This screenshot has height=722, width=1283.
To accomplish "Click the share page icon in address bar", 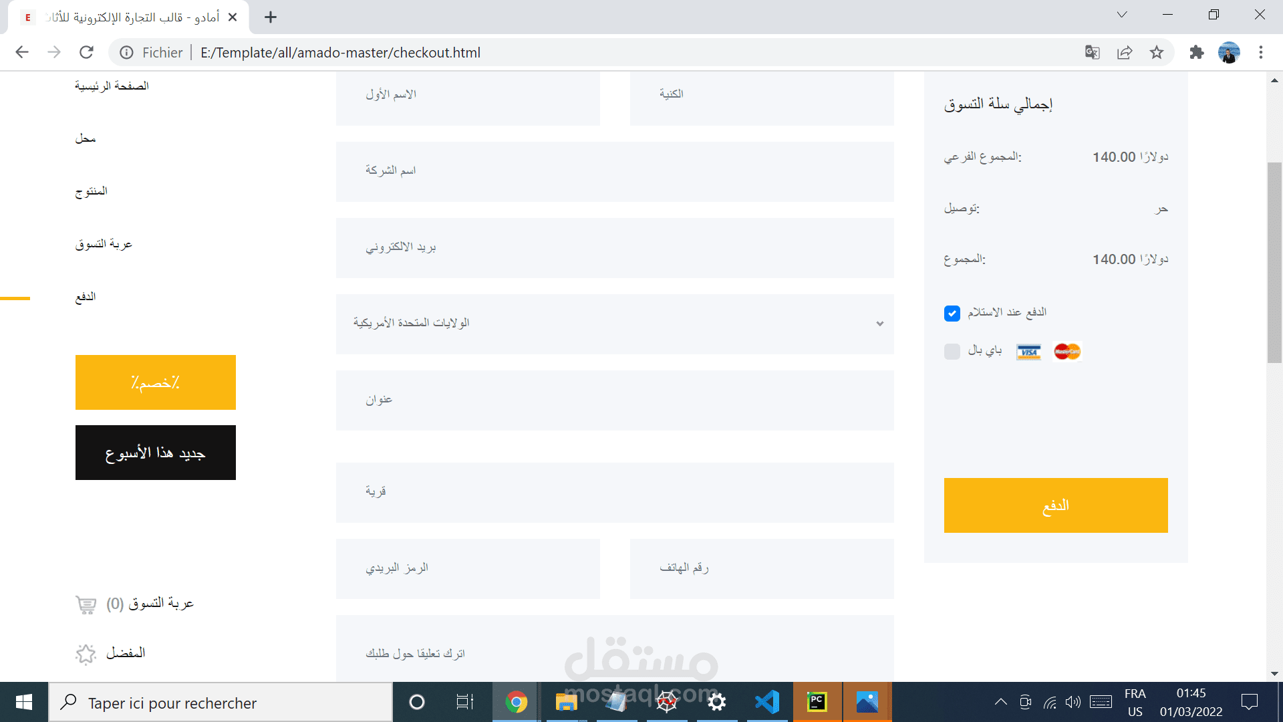I will click(x=1125, y=52).
